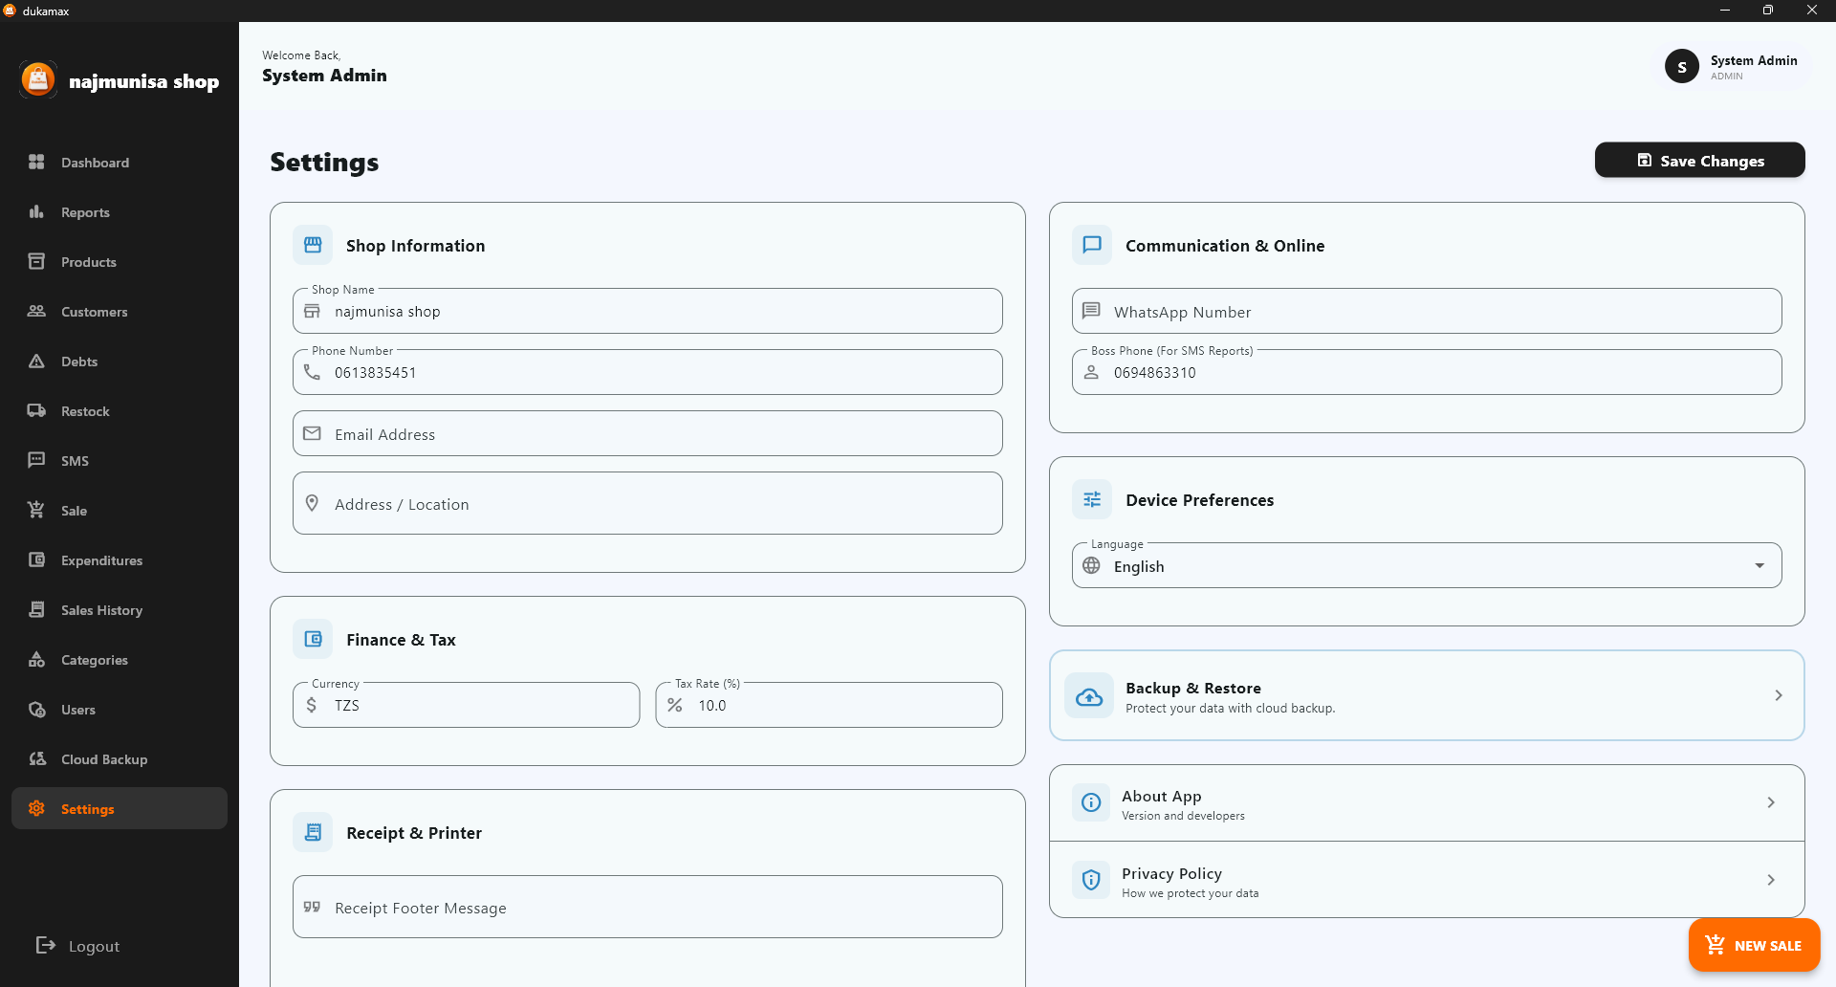Viewport: 1836px width, 987px height.
Task: Click the SMS chat bubble icon
Action: click(x=36, y=460)
